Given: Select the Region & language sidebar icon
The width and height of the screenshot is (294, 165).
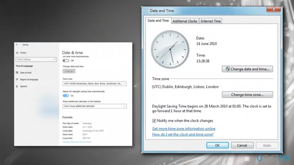Looking at the screenshot, I should tap(17, 80).
